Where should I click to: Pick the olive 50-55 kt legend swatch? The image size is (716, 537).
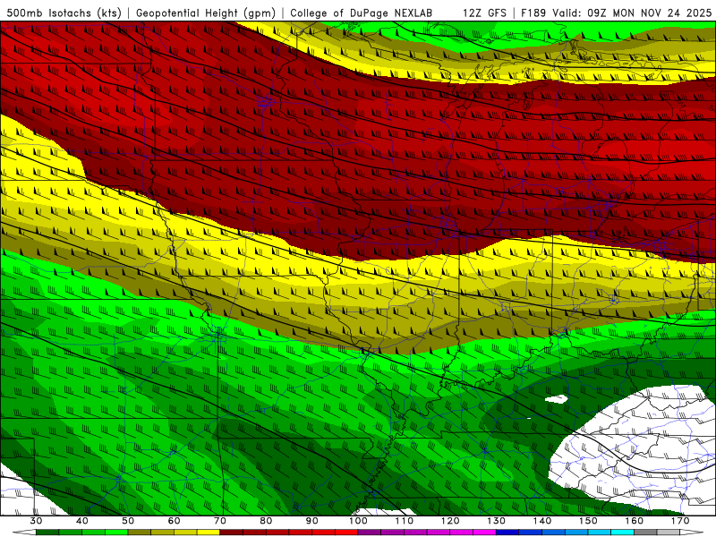(140, 533)
